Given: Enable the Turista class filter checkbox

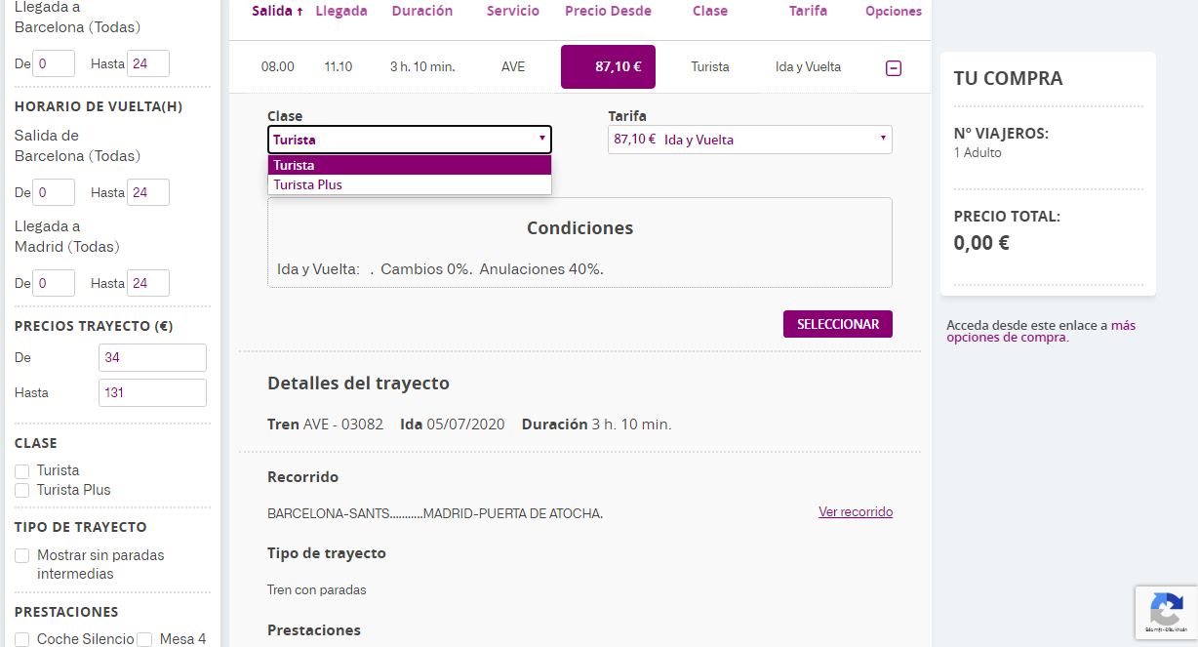Looking at the screenshot, I should coord(22,471).
